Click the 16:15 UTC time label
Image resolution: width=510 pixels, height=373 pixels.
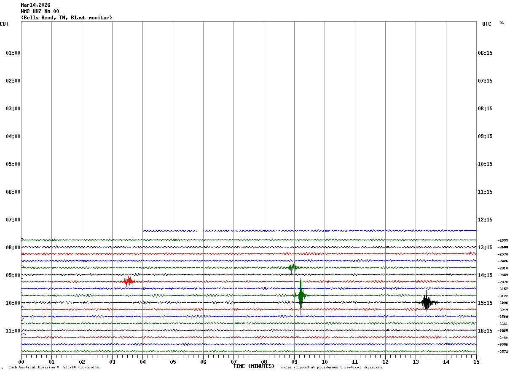point(485,331)
